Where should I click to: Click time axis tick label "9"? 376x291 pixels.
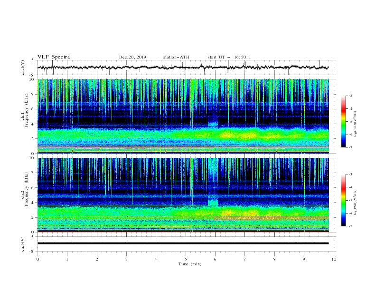tap(304, 259)
